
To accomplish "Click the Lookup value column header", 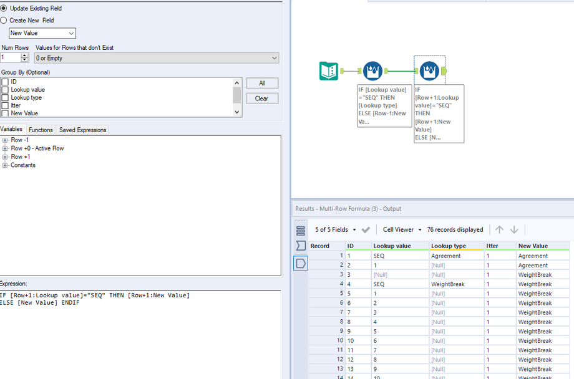I will [x=400, y=246].
